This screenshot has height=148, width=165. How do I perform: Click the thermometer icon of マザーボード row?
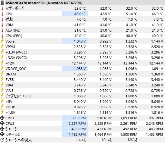pyautogui.click(x=2, y=8)
